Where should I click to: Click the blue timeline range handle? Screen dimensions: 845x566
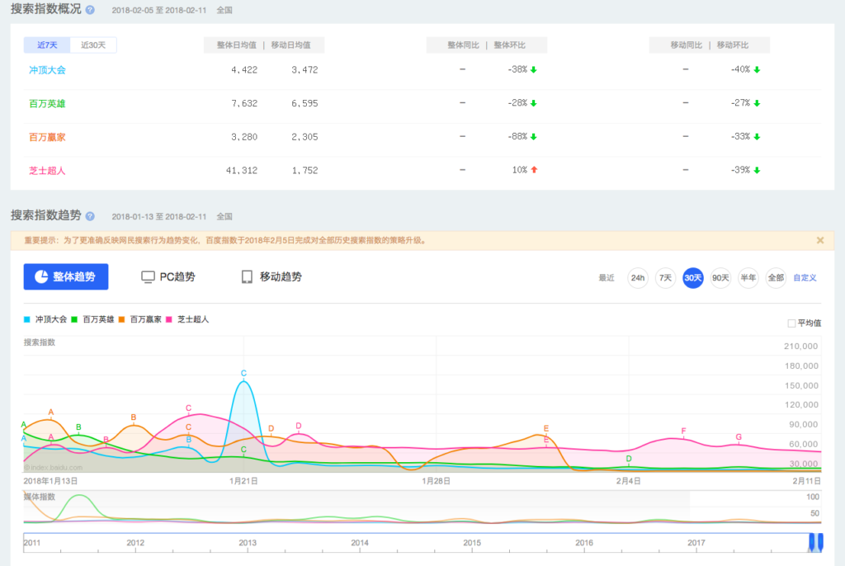[815, 542]
